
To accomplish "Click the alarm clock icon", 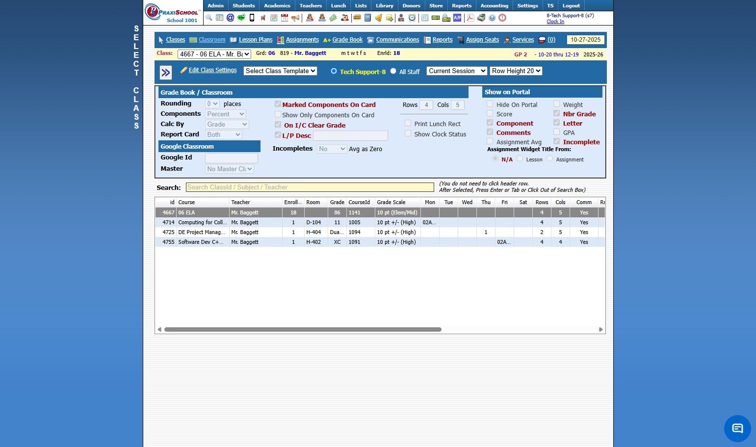I will pyautogui.click(x=412, y=18).
